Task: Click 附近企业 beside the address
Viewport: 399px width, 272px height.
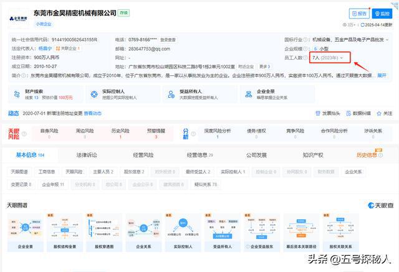Action: pos(246,67)
